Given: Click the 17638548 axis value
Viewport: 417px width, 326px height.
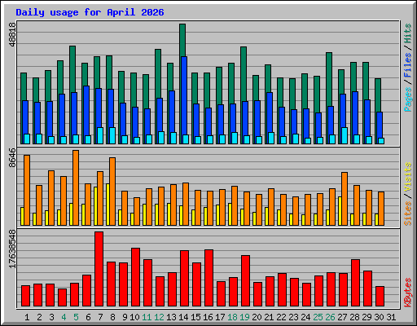Looking at the screenshot, I should 12,249.
